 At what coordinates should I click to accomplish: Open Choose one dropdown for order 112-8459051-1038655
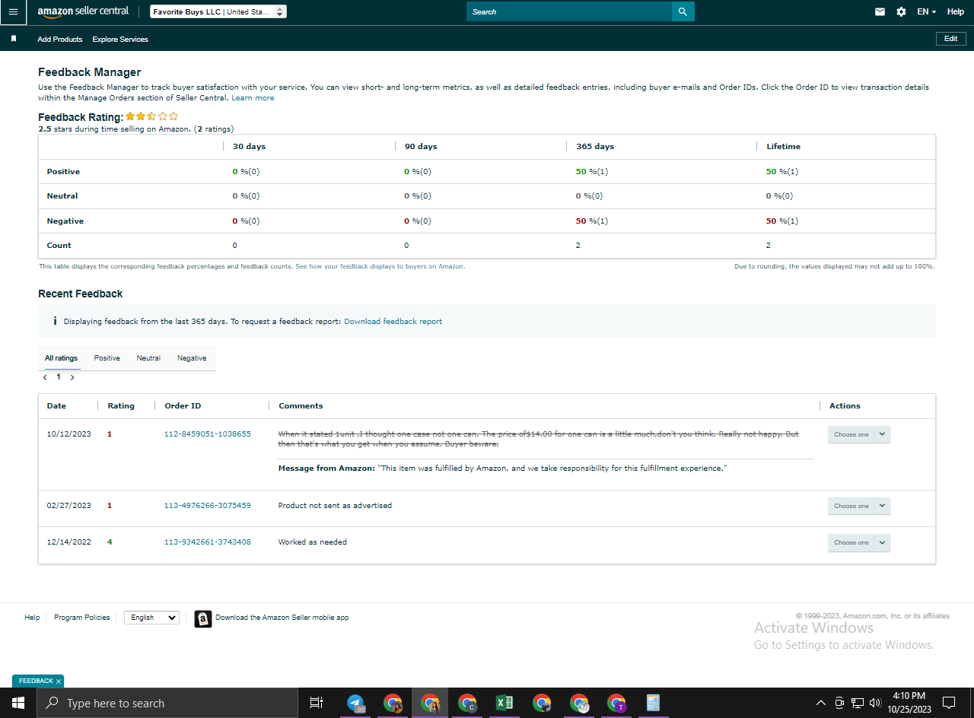click(859, 434)
